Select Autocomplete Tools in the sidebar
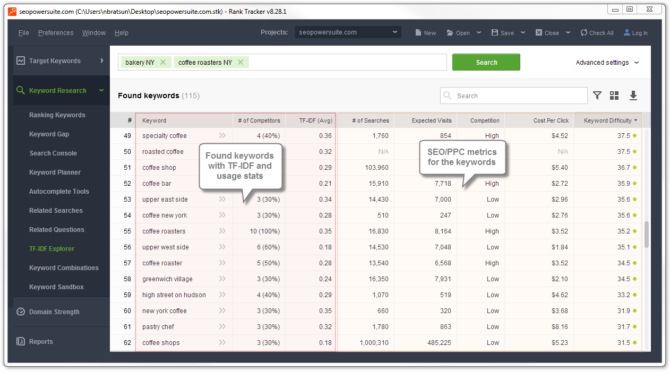This screenshot has height=372, width=670. tap(59, 192)
